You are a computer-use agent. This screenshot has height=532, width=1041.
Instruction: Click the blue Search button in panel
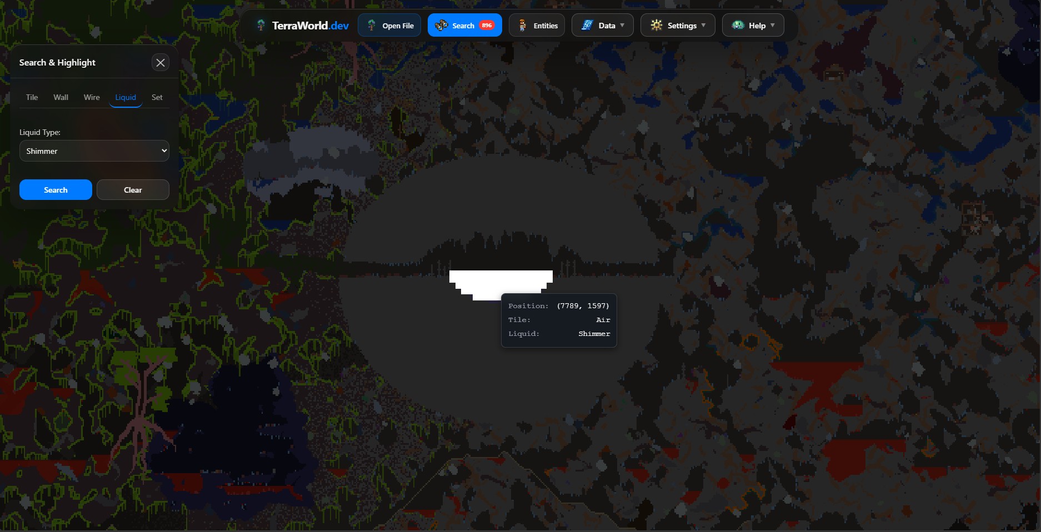(56, 190)
